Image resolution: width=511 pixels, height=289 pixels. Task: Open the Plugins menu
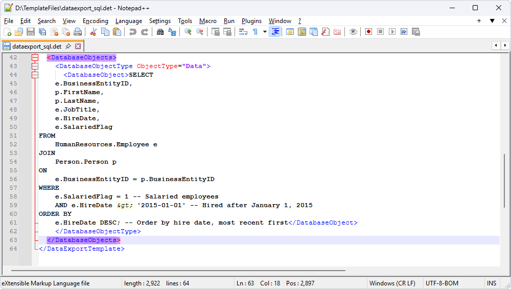[251, 21]
